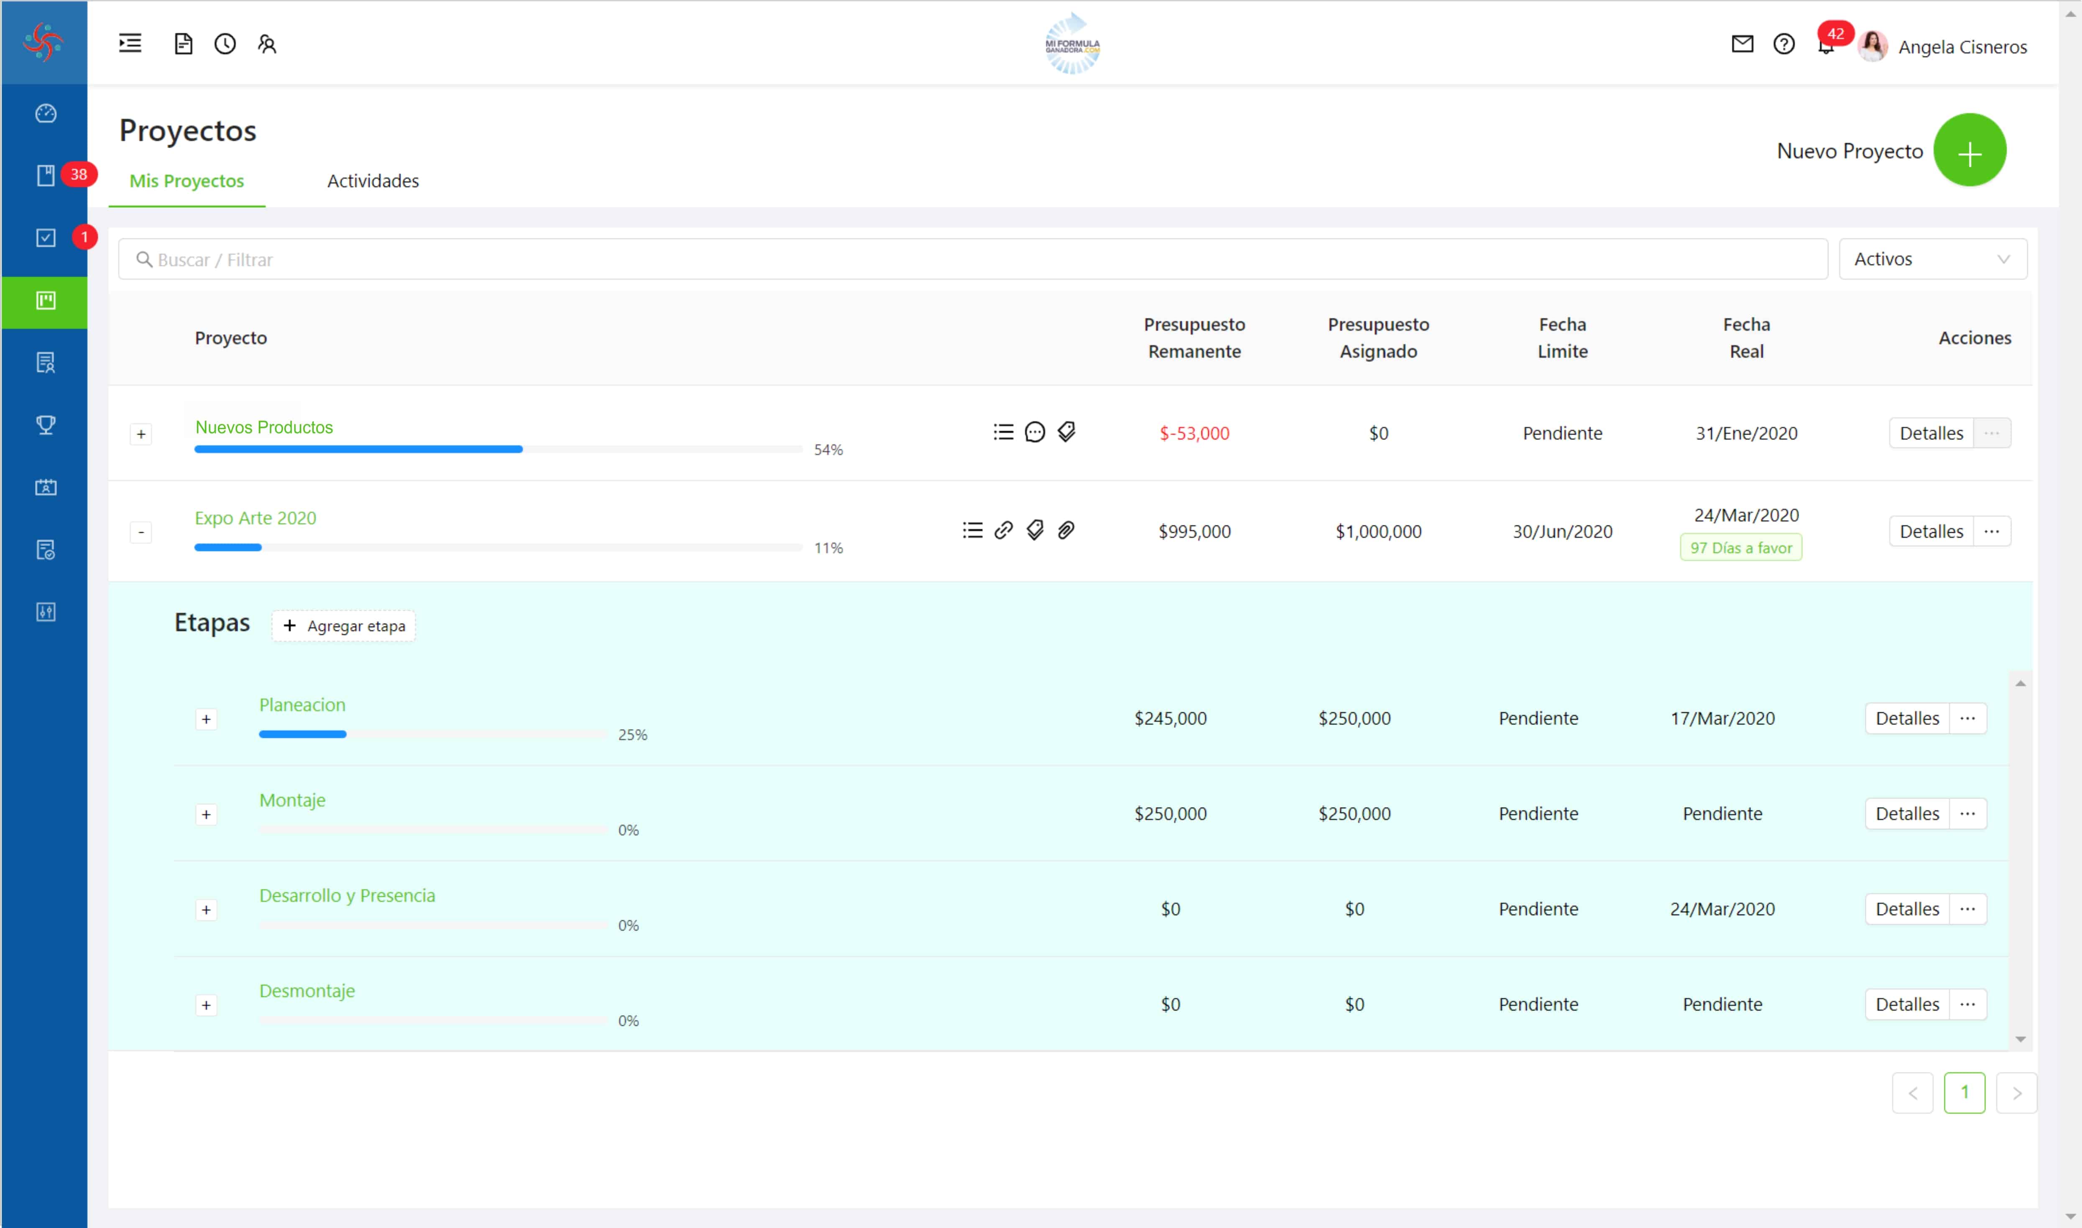
Task: Open more actions menu for Desmontaje
Action: tap(1968, 1004)
